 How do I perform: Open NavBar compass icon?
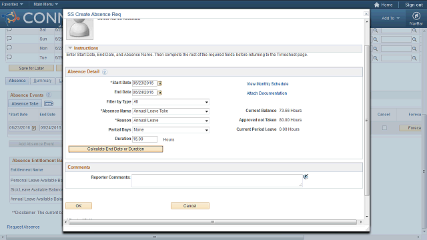[416, 16]
